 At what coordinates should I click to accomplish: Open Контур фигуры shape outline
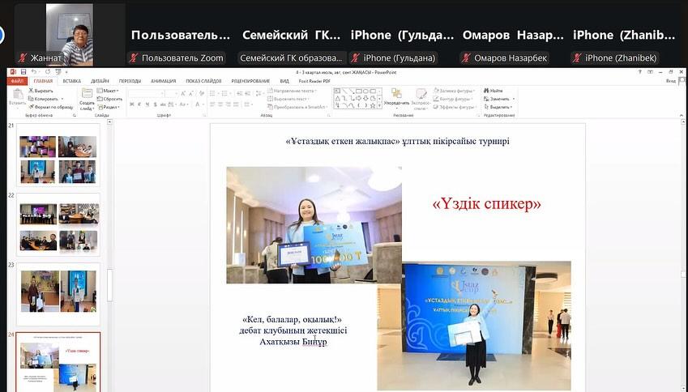454,99
